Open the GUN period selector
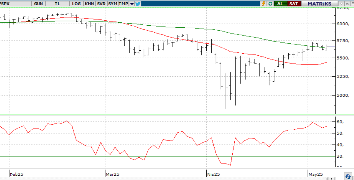The image size is (354, 180). pyautogui.click(x=38, y=4)
